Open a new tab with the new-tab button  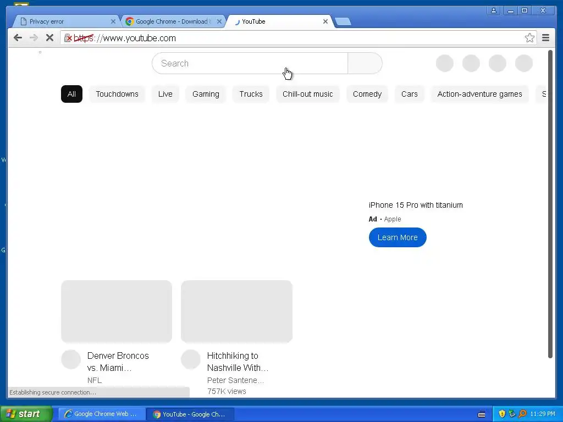343,22
